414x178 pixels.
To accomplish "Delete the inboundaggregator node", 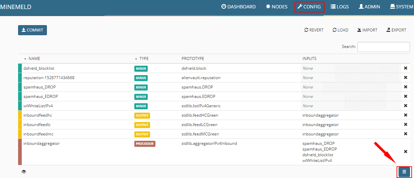I will pos(406,152).
